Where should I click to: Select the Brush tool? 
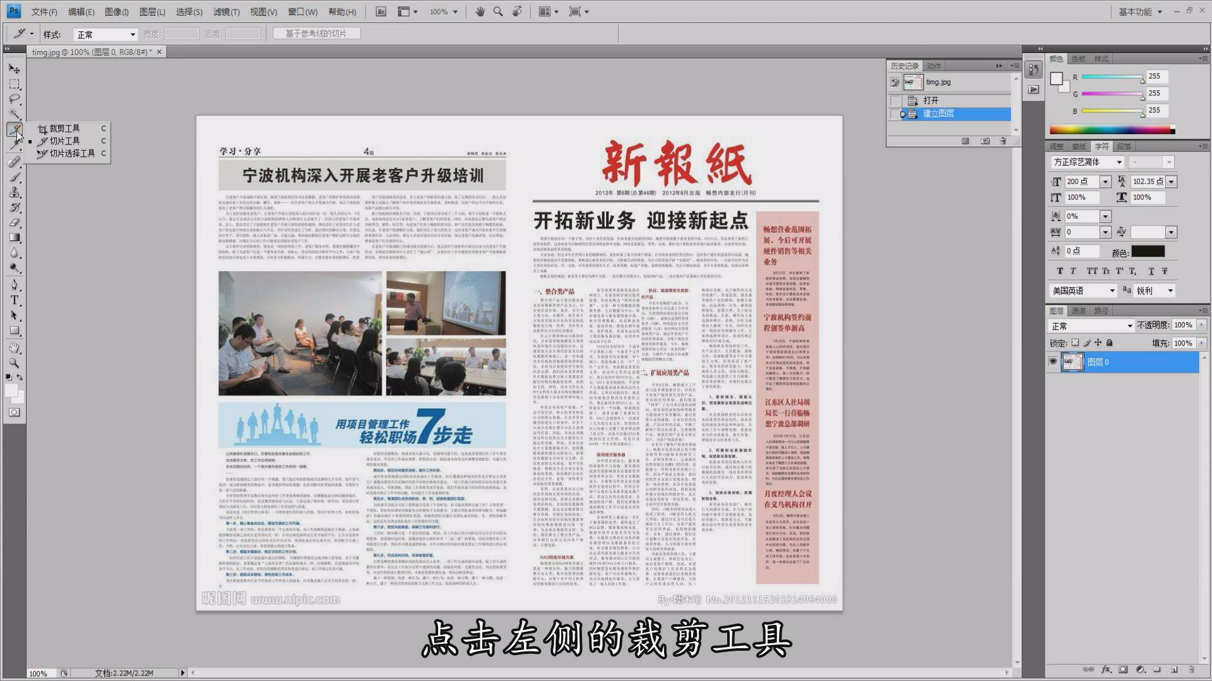14,177
